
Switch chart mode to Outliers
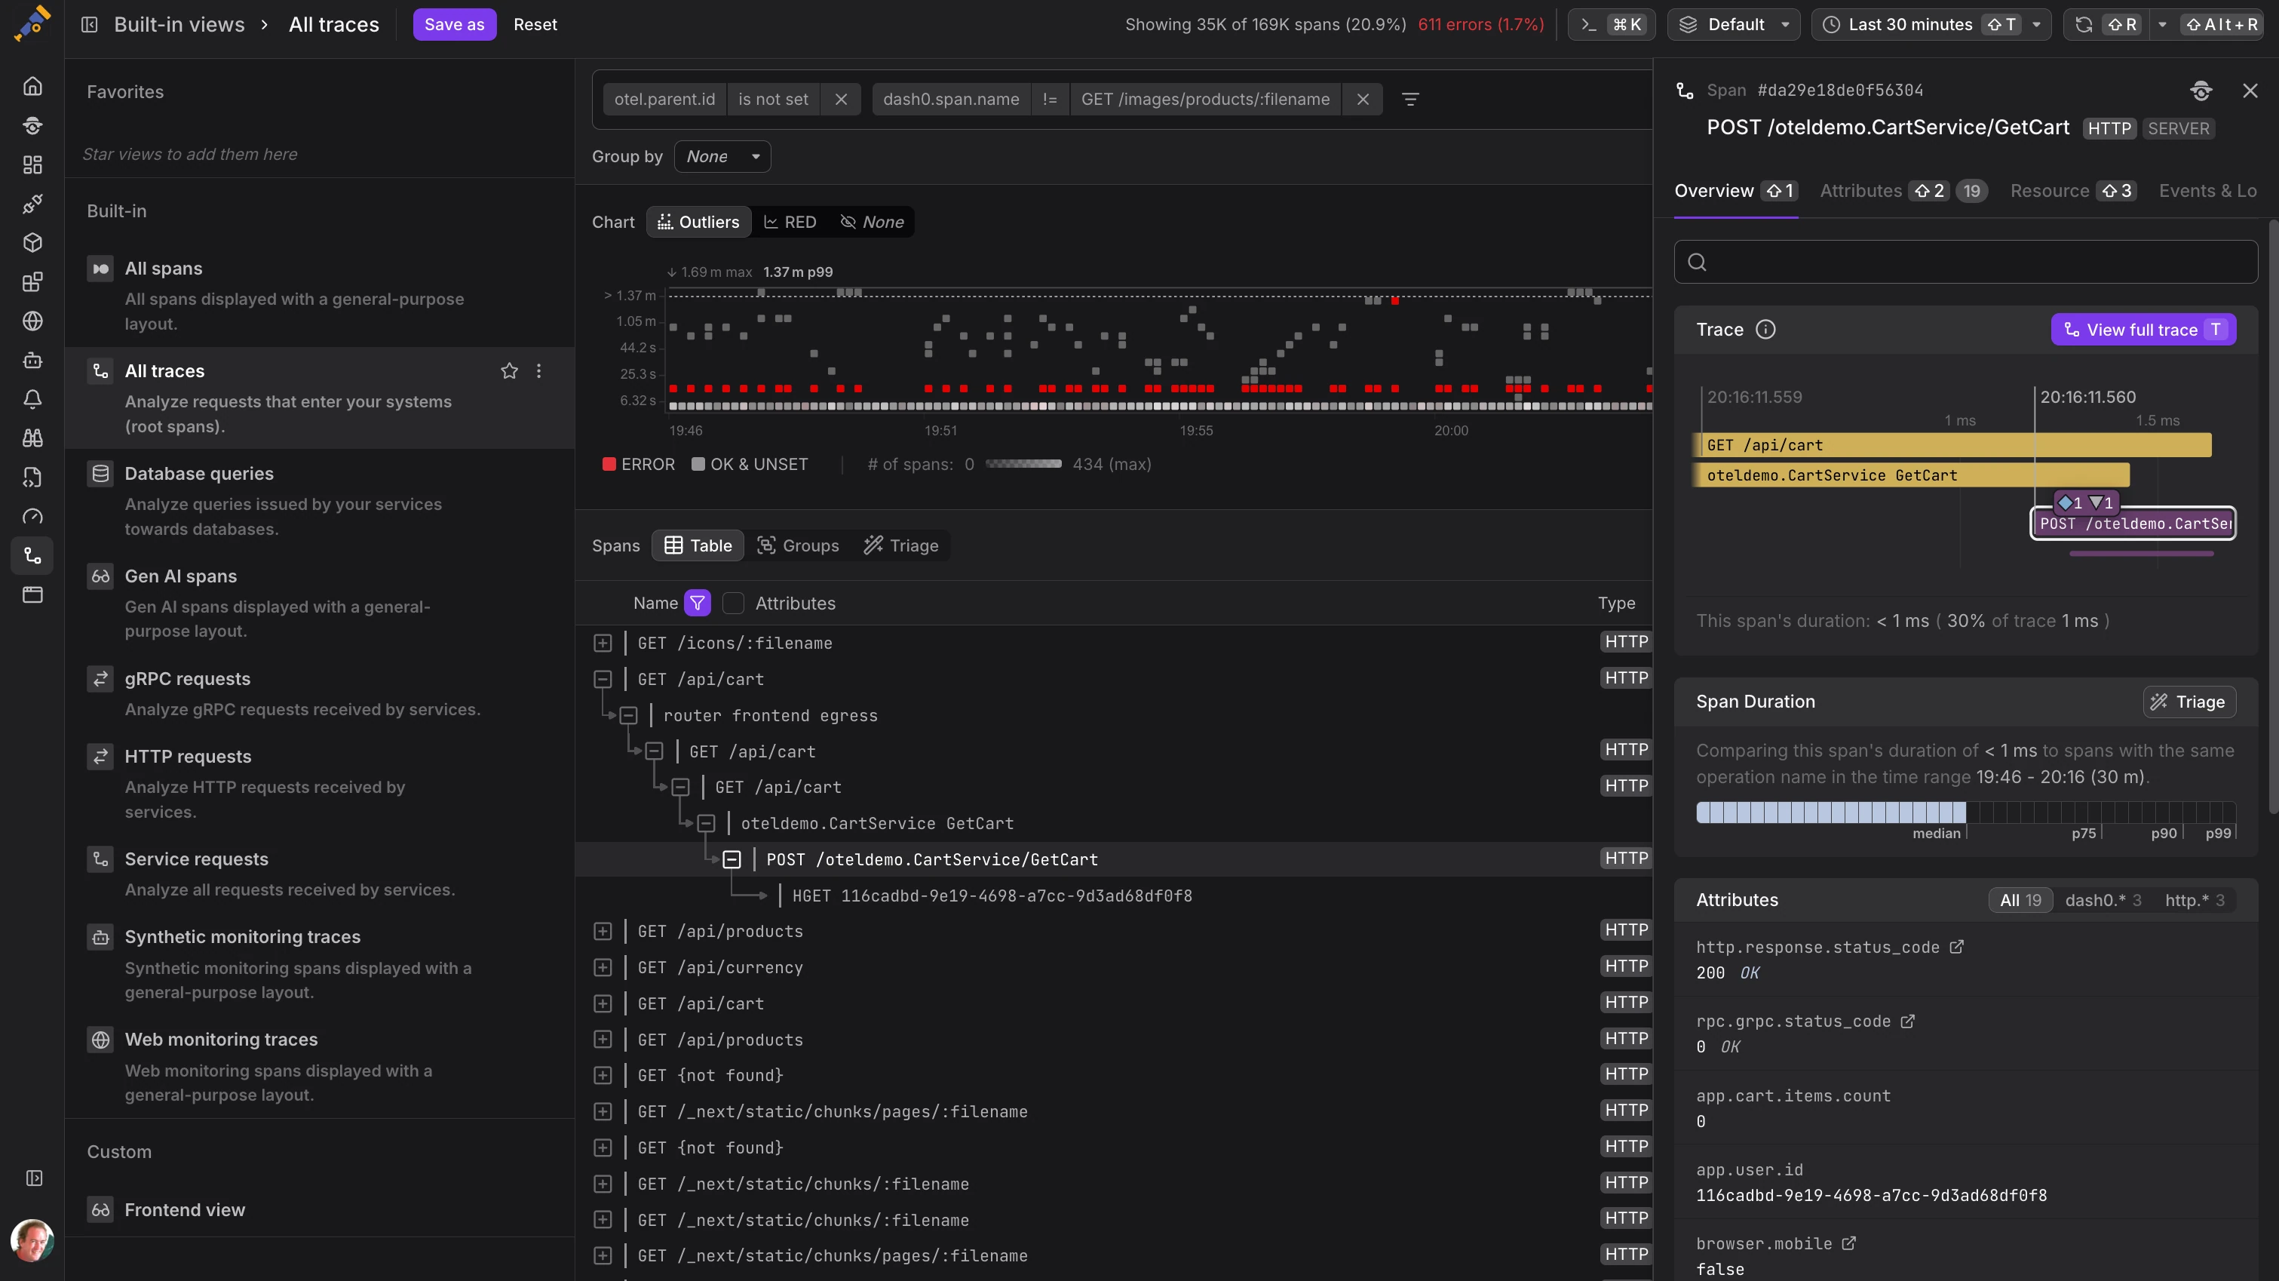[x=699, y=223]
